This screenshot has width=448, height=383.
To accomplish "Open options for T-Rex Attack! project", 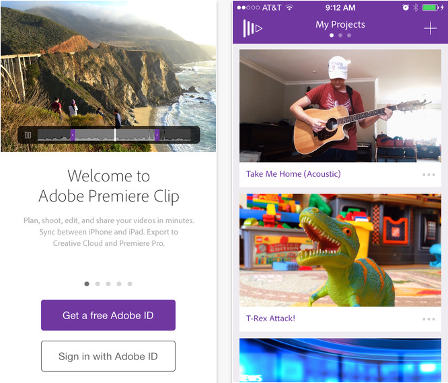I will [x=428, y=319].
